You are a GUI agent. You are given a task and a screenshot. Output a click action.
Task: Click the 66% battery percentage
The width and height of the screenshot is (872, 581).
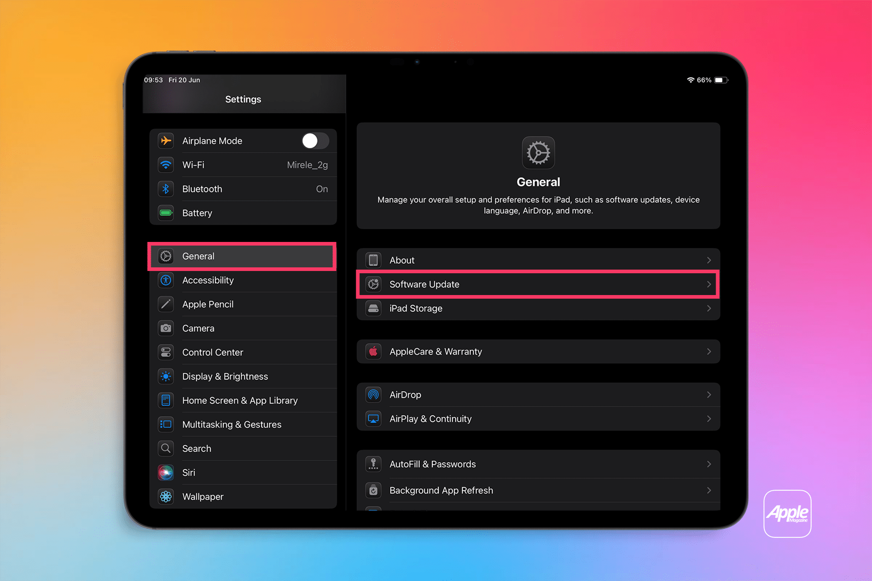[x=704, y=80]
